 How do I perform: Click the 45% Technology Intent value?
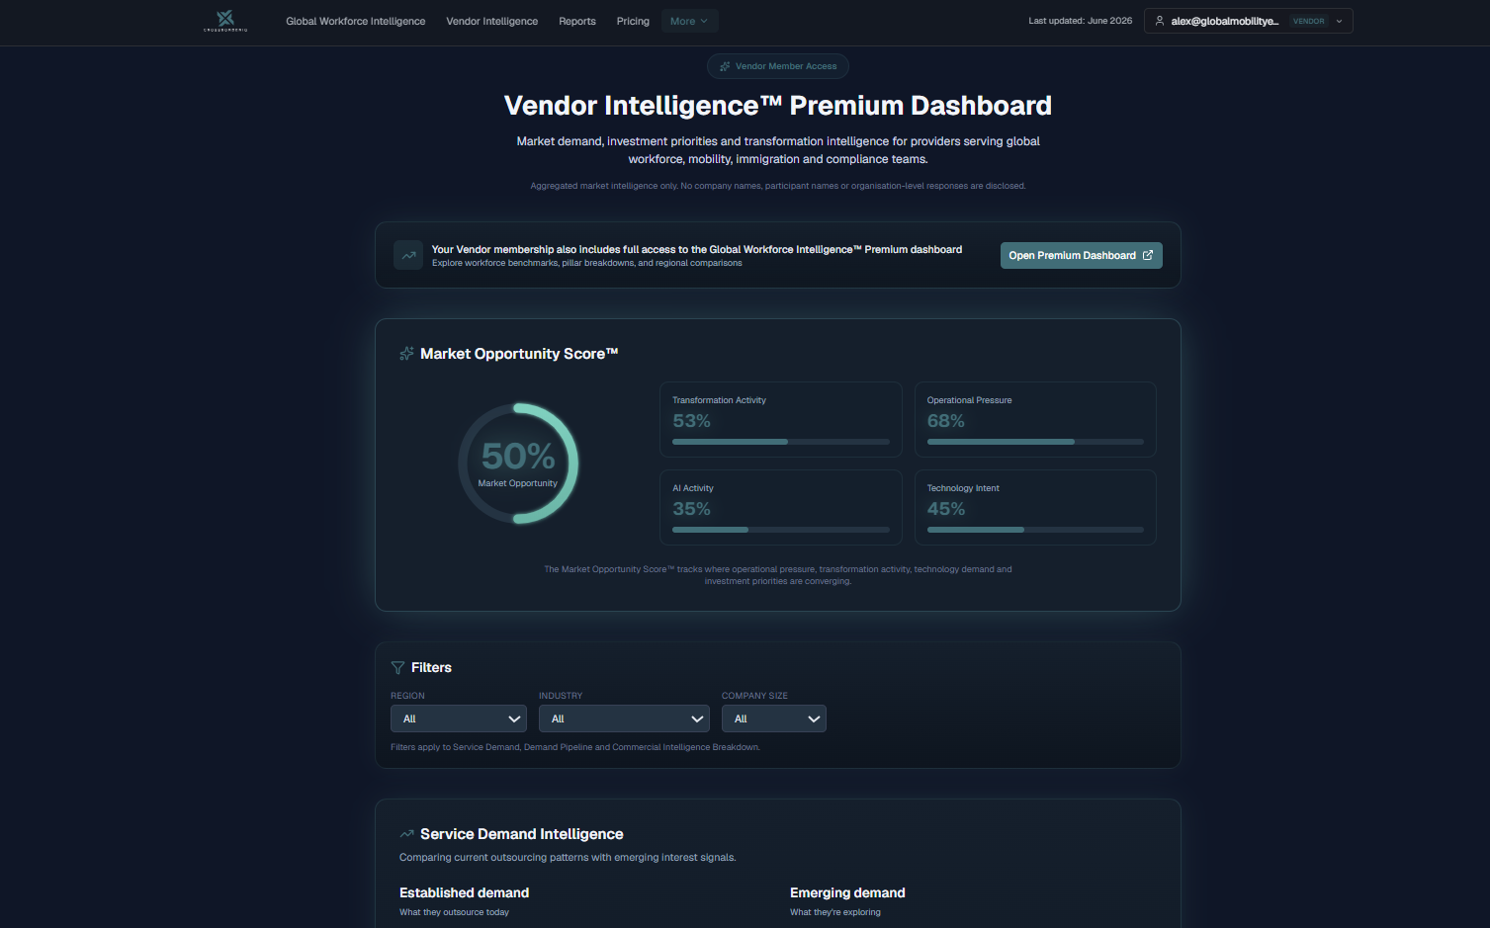[946, 509]
